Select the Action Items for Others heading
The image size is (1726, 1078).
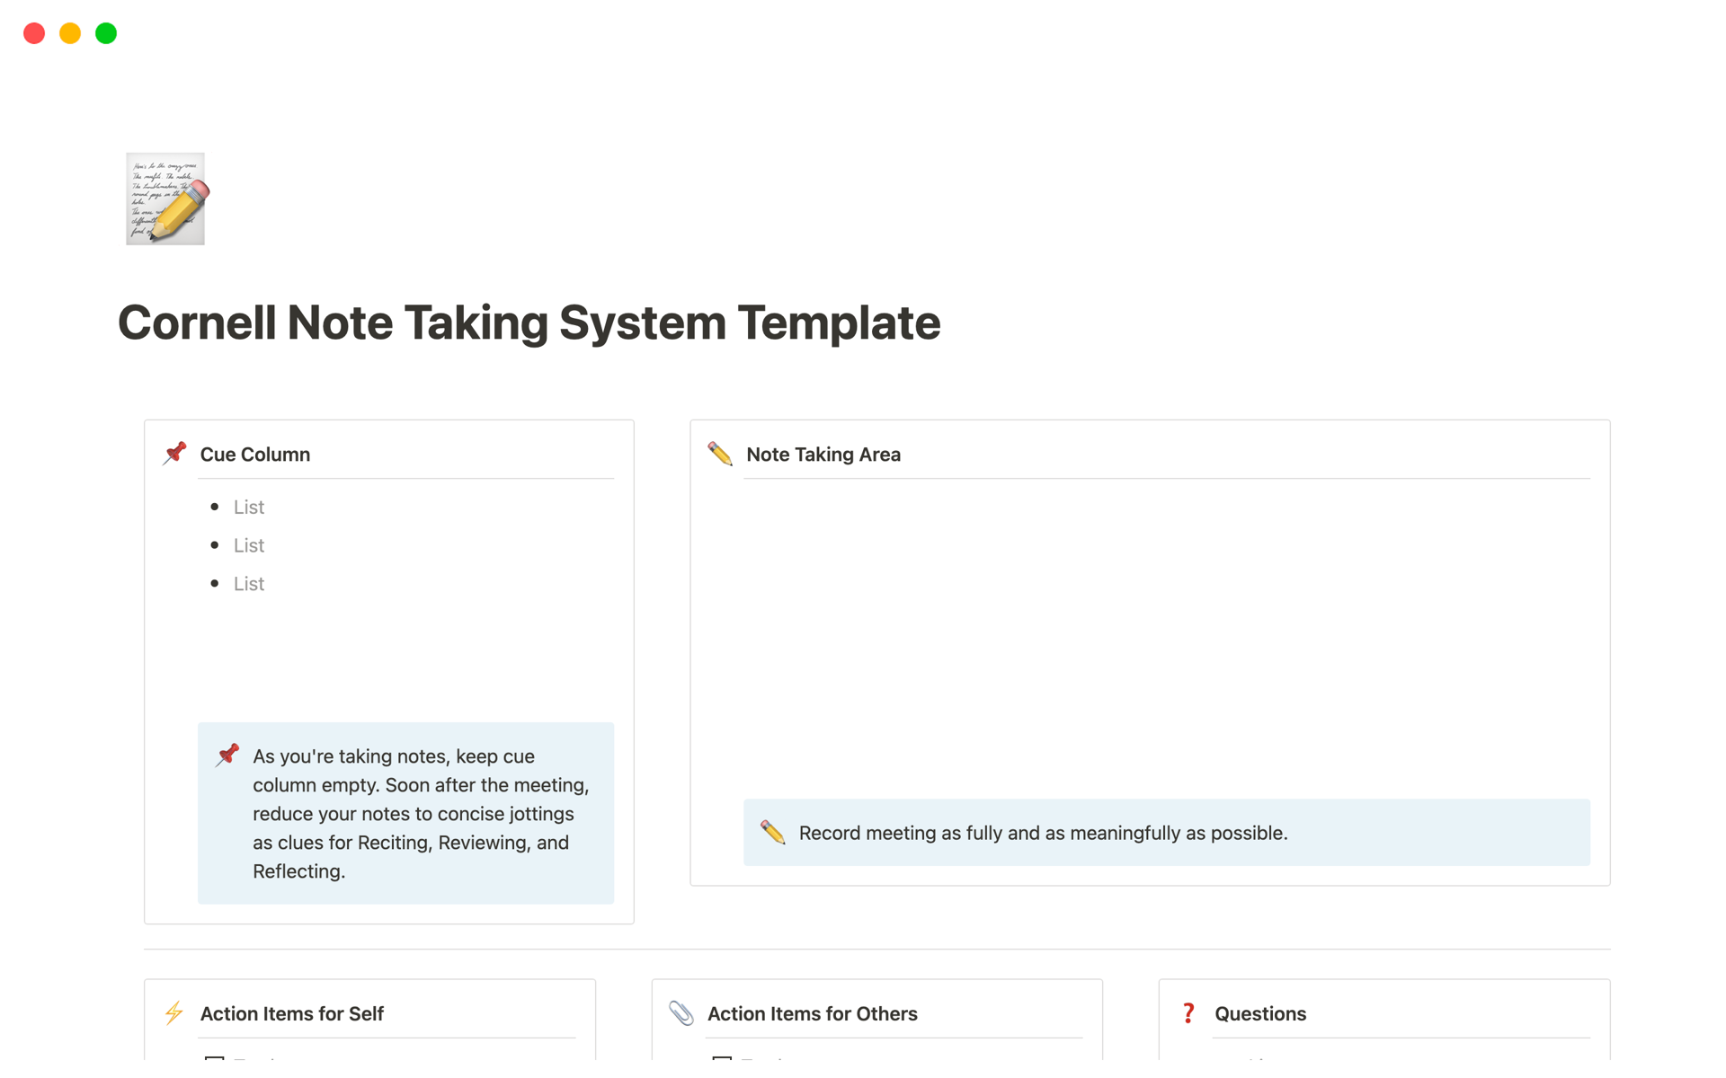[x=812, y=1013]
